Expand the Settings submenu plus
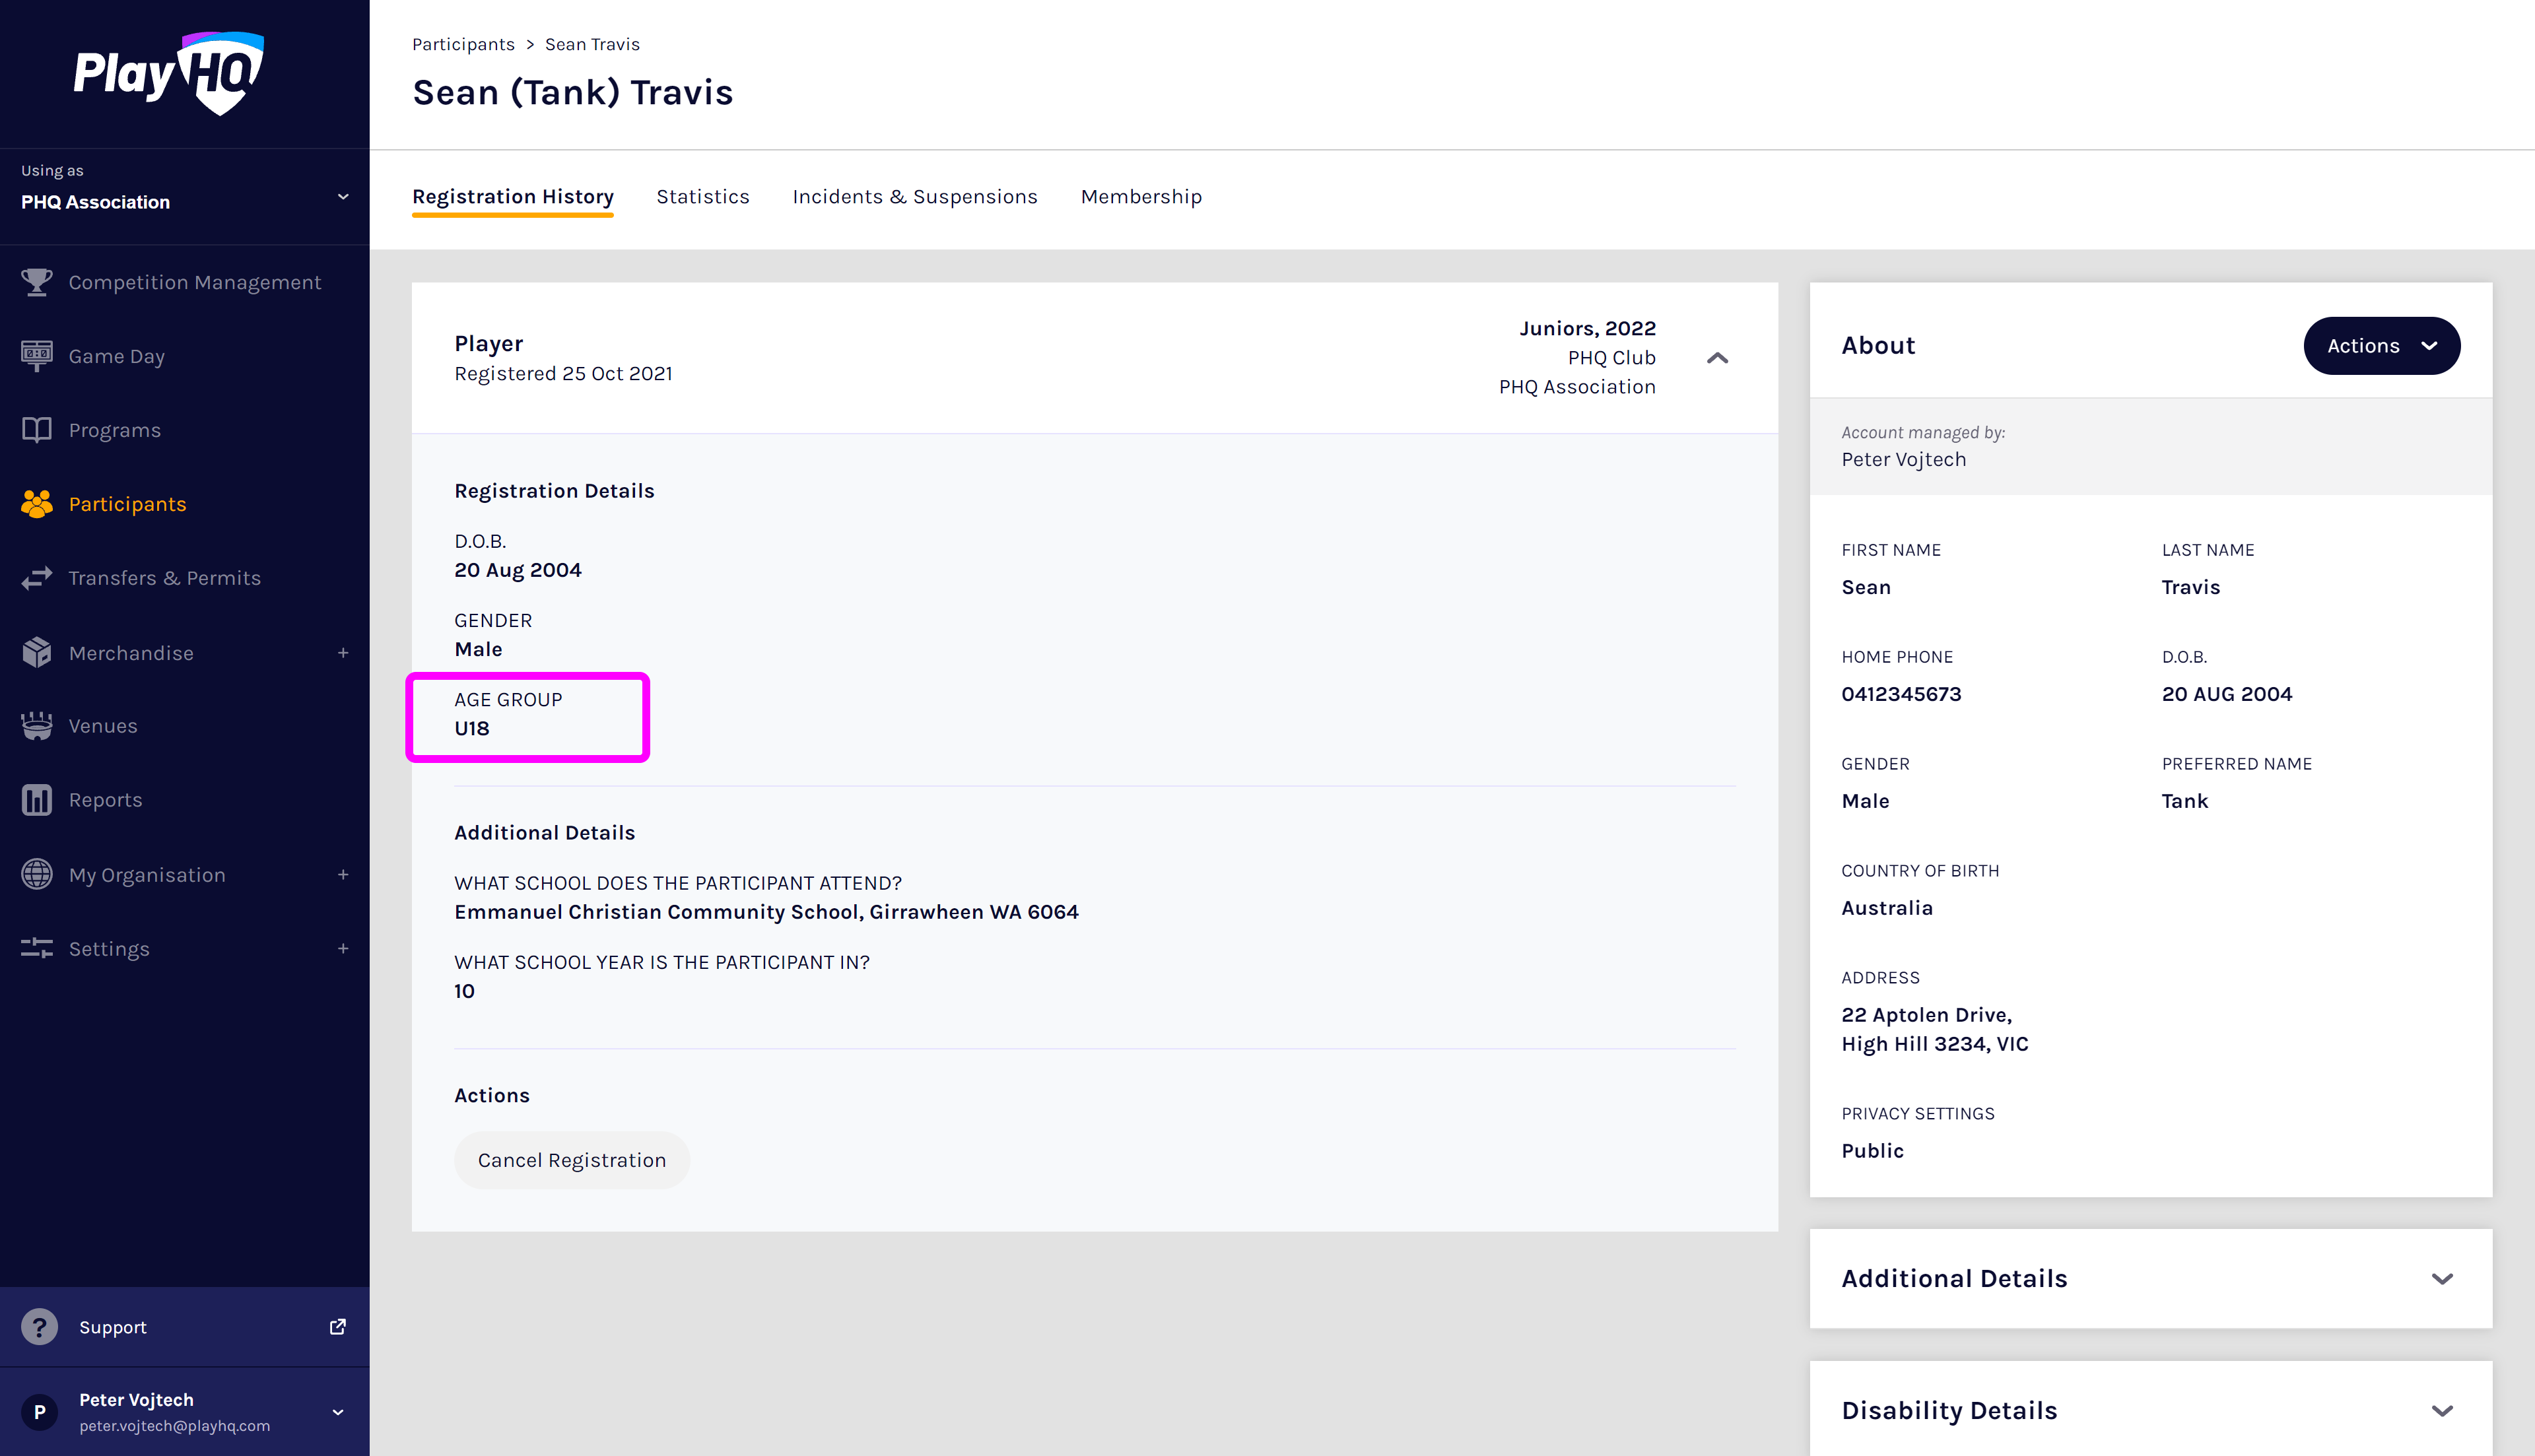This screenshot has height=1456, width=2535. tap(343, 949)
